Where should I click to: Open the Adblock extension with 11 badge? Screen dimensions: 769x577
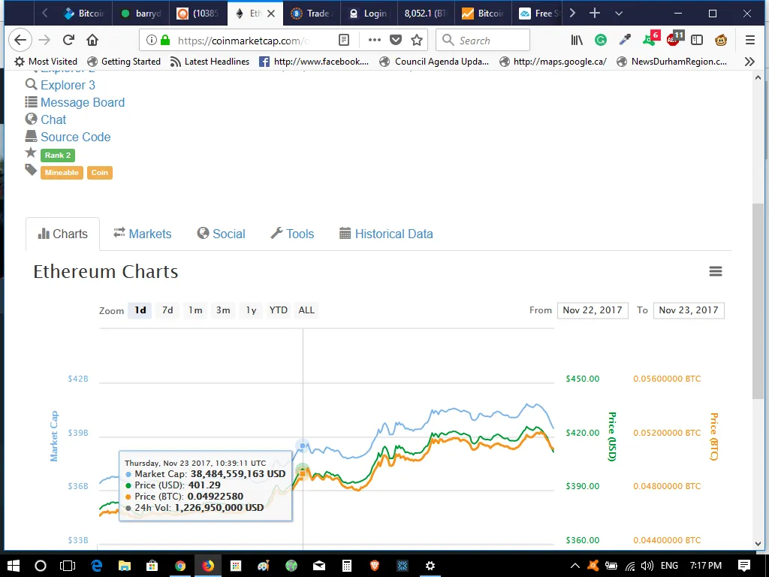point(674,39)
